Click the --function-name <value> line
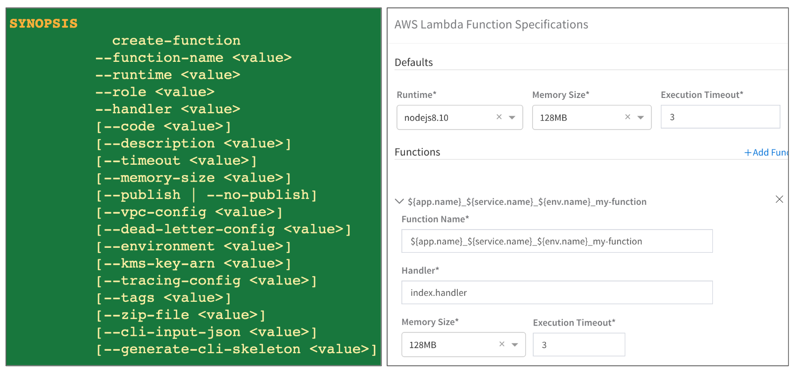The height and width of the screenshot is (373, 793). click(194, 57)
